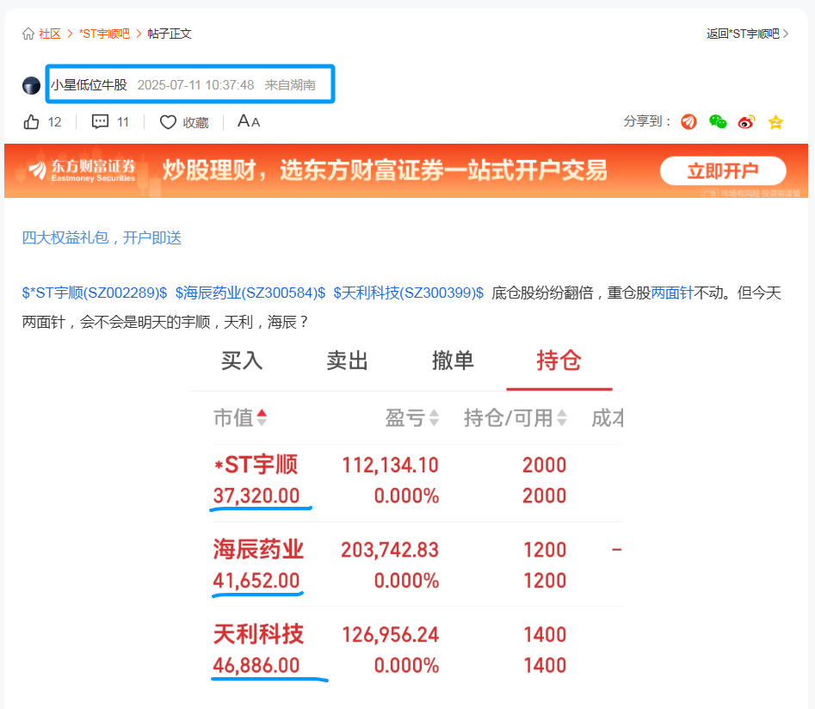This screenshot has width=815, height=709.
Task: Switch to the 买入 tab
Action: pos(242,361)
